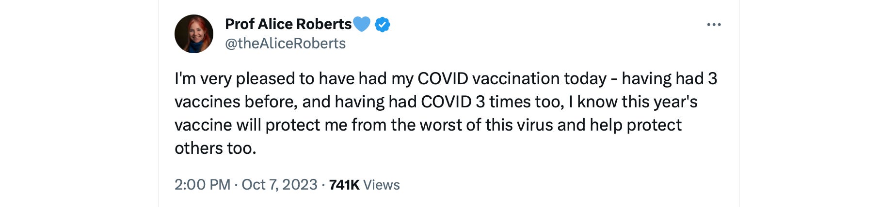The height and width of the screenshot is (207, 896).
Task: Click the blue verified checkmark badge
Action: pyautogui.click(x=383, y=24)
